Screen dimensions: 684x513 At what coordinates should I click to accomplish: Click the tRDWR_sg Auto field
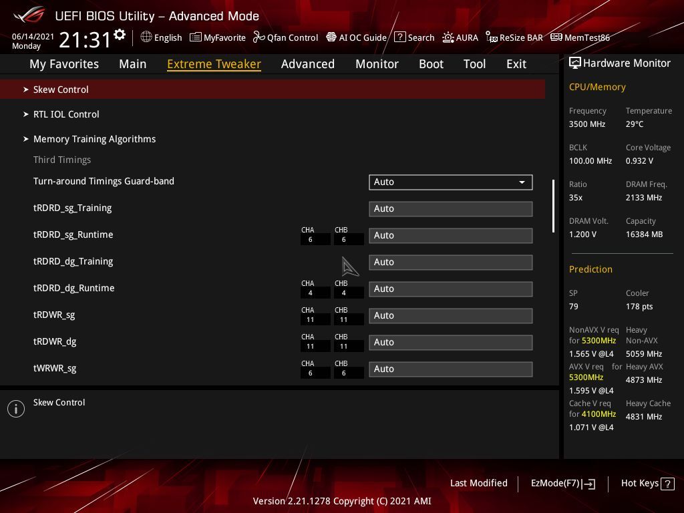tap(451, 315)
